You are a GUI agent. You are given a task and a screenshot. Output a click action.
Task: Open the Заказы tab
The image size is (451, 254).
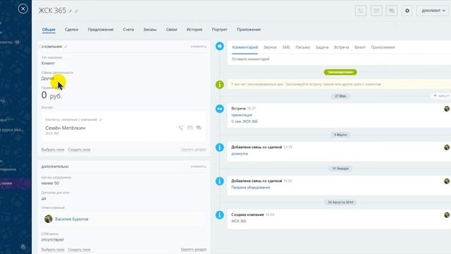pos(150,30)
